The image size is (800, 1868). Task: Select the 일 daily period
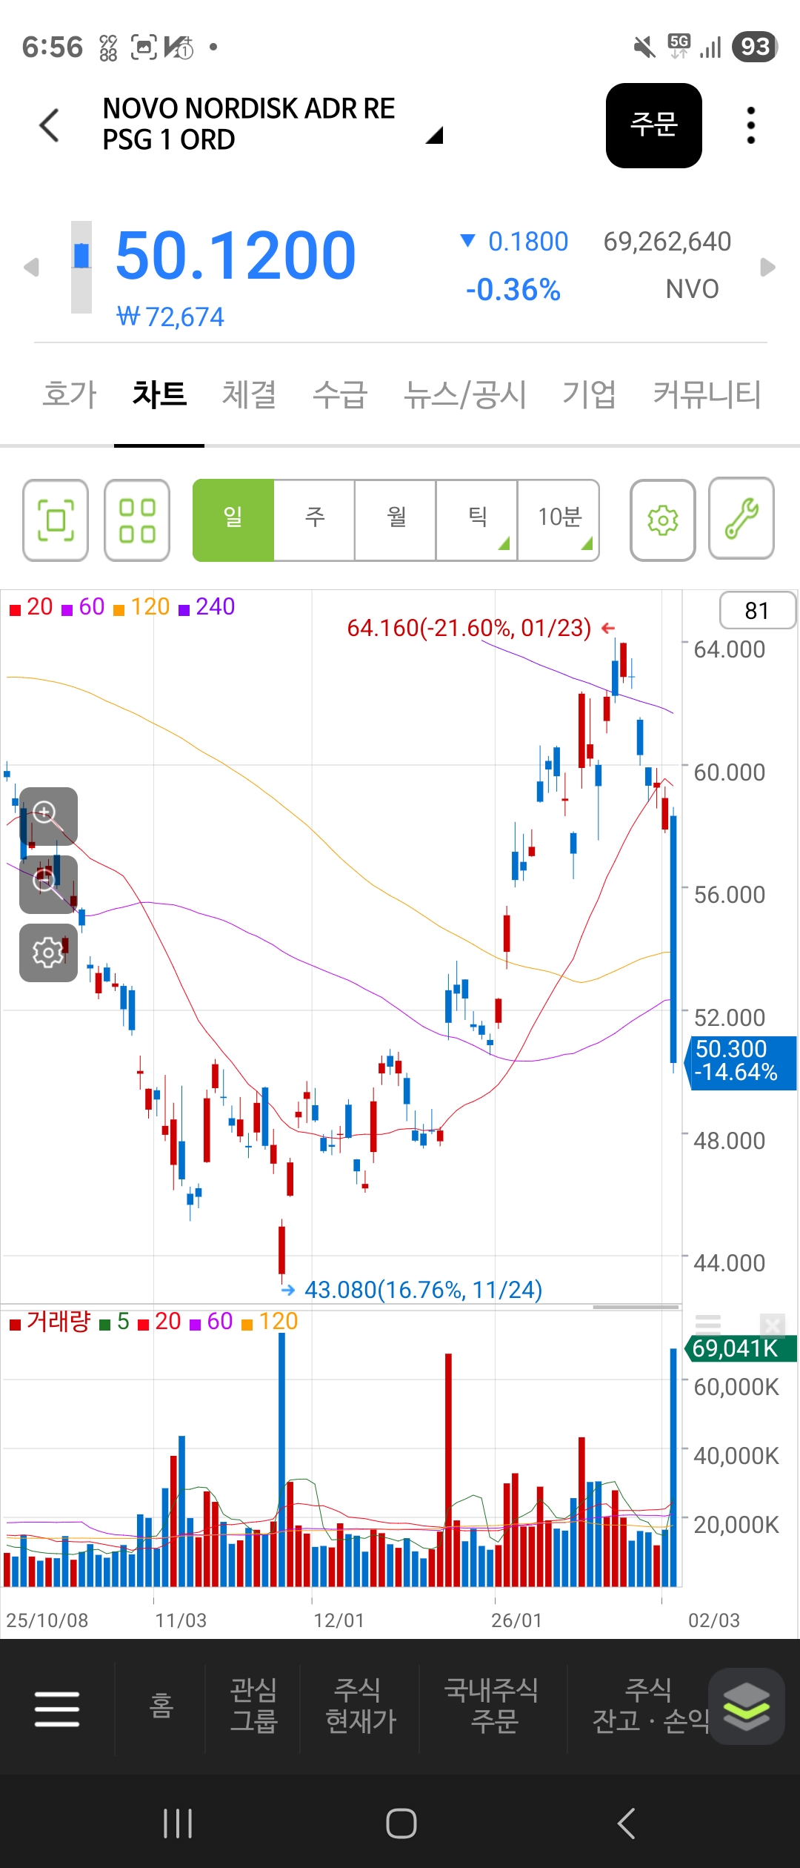[233, 520]
